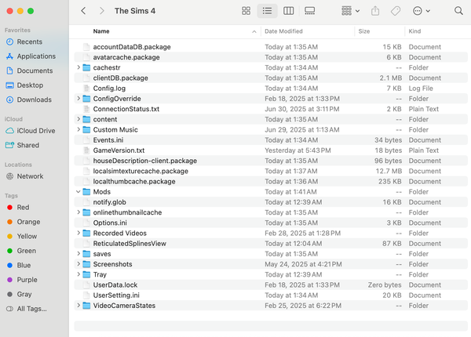Expand the Custom Music folder

pos(78,129)
